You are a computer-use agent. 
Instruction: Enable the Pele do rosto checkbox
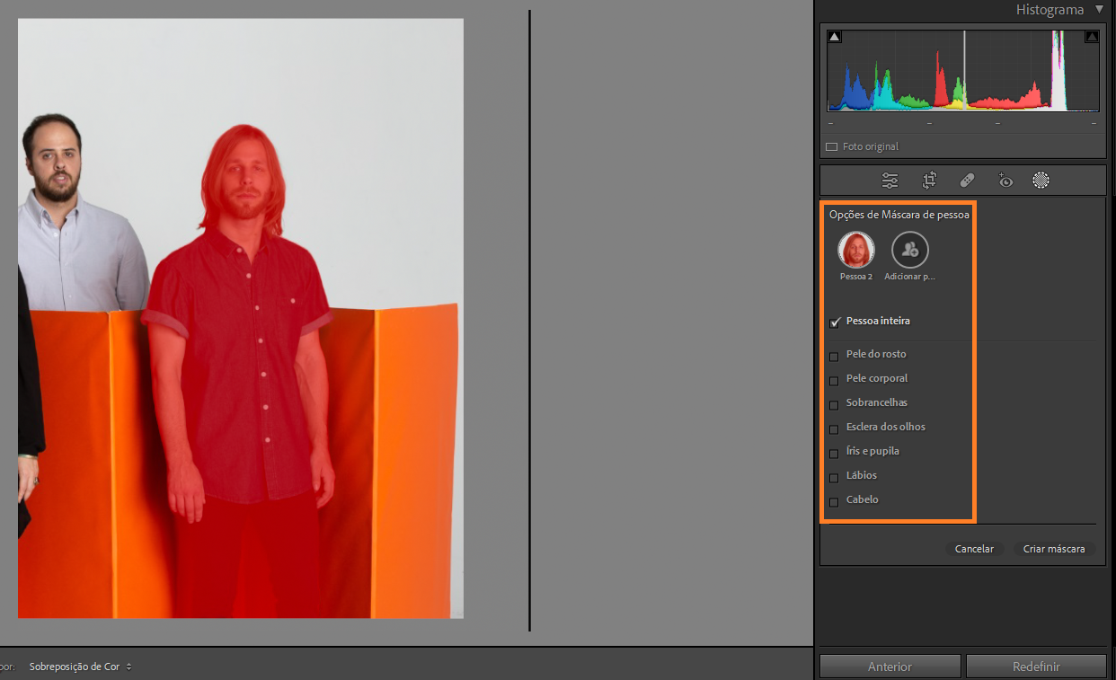[834, 357]
